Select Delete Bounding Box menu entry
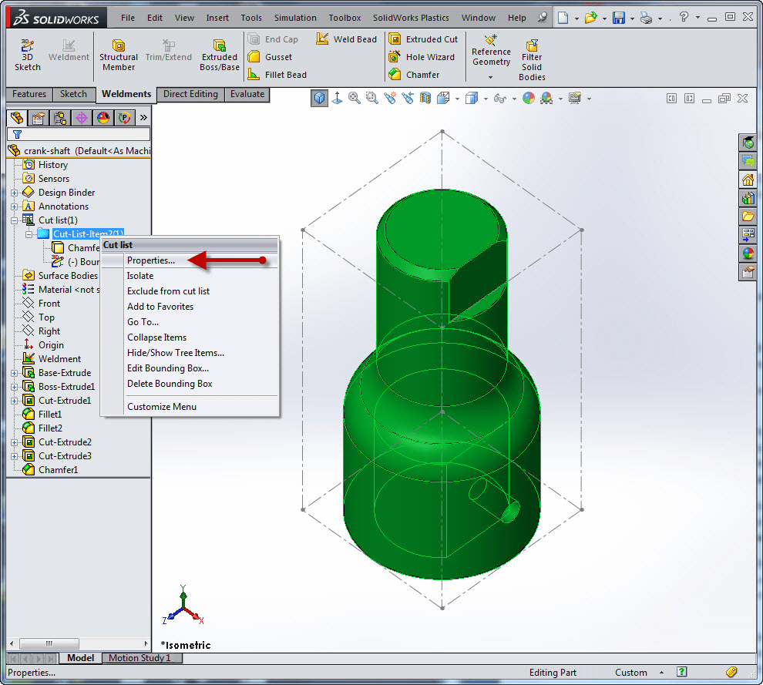 [190, 384]
